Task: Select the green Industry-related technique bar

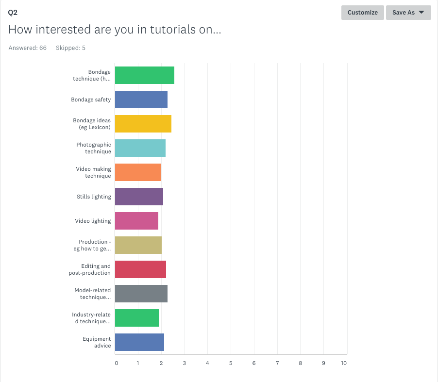Action: pyautogui.click(x=137, y=318)
